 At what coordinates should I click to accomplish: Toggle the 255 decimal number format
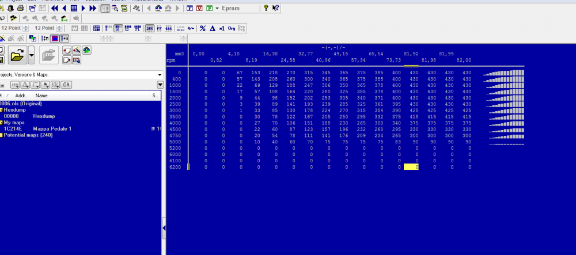150,28
